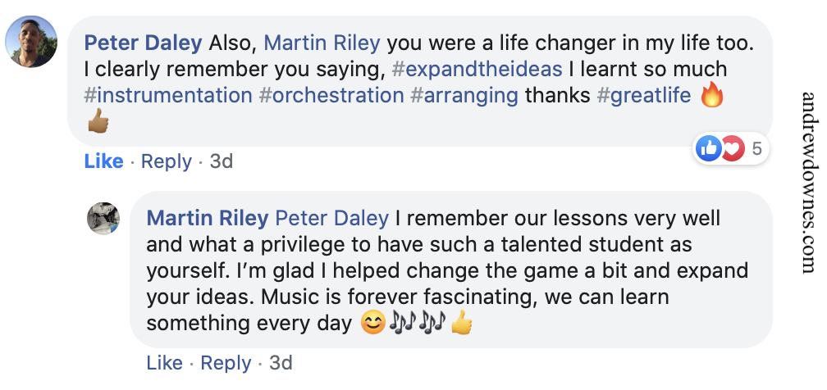This screenshot has height=390, width=827.
Task: Open Martin Riley's small profile picture
Action: [x=103, y=219]
